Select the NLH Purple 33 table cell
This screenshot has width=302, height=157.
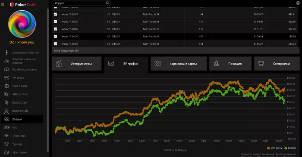point(151,44)
